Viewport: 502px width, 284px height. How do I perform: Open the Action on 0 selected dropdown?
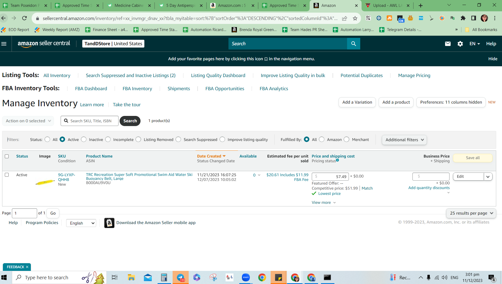pyautogui.click(x=28, y=121)
